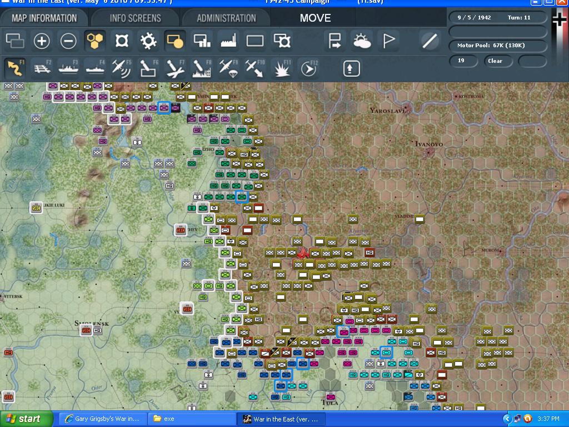Click the end turn arrow icon F12
Image resolution: width=569 pixels, height=427 pixels.
click(x=308, y=68)
